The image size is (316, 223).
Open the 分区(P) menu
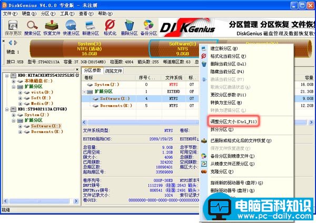click(x=48, y=14)
